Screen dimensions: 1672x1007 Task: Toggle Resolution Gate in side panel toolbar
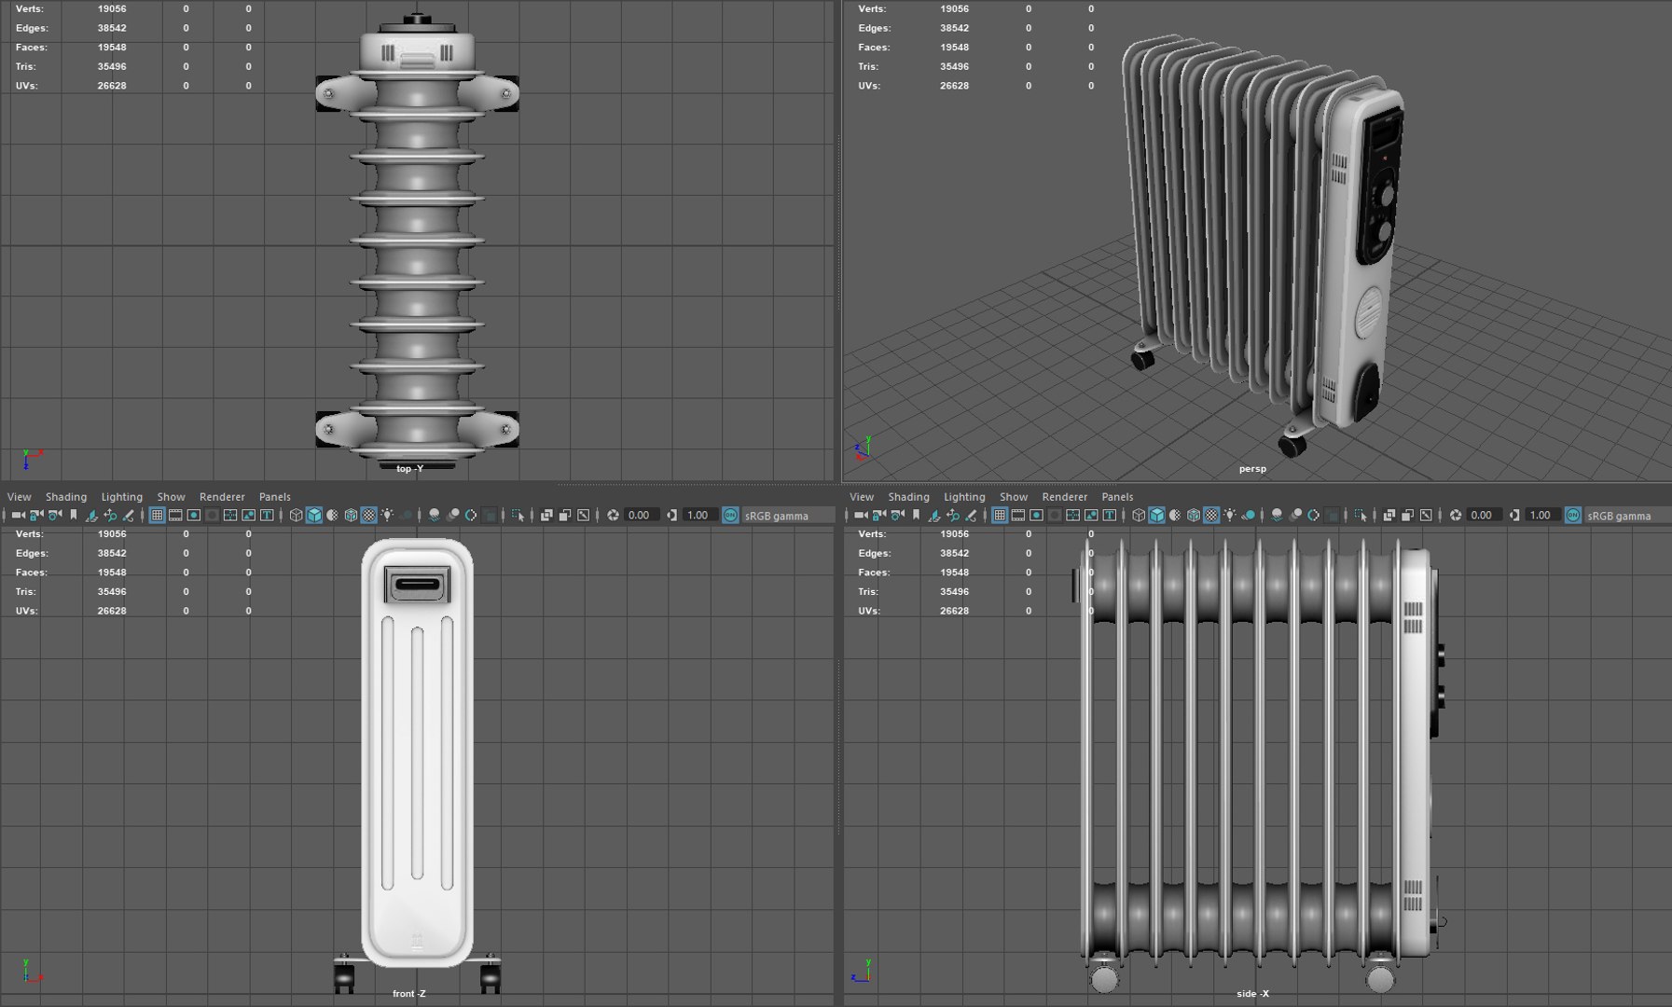1036,515
